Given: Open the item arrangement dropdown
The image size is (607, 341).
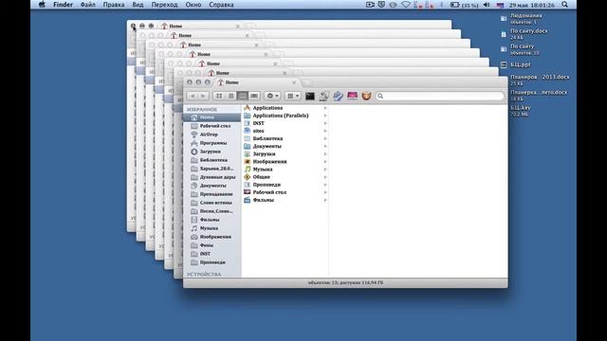Looking at the screenshot, I should point(293,96).
